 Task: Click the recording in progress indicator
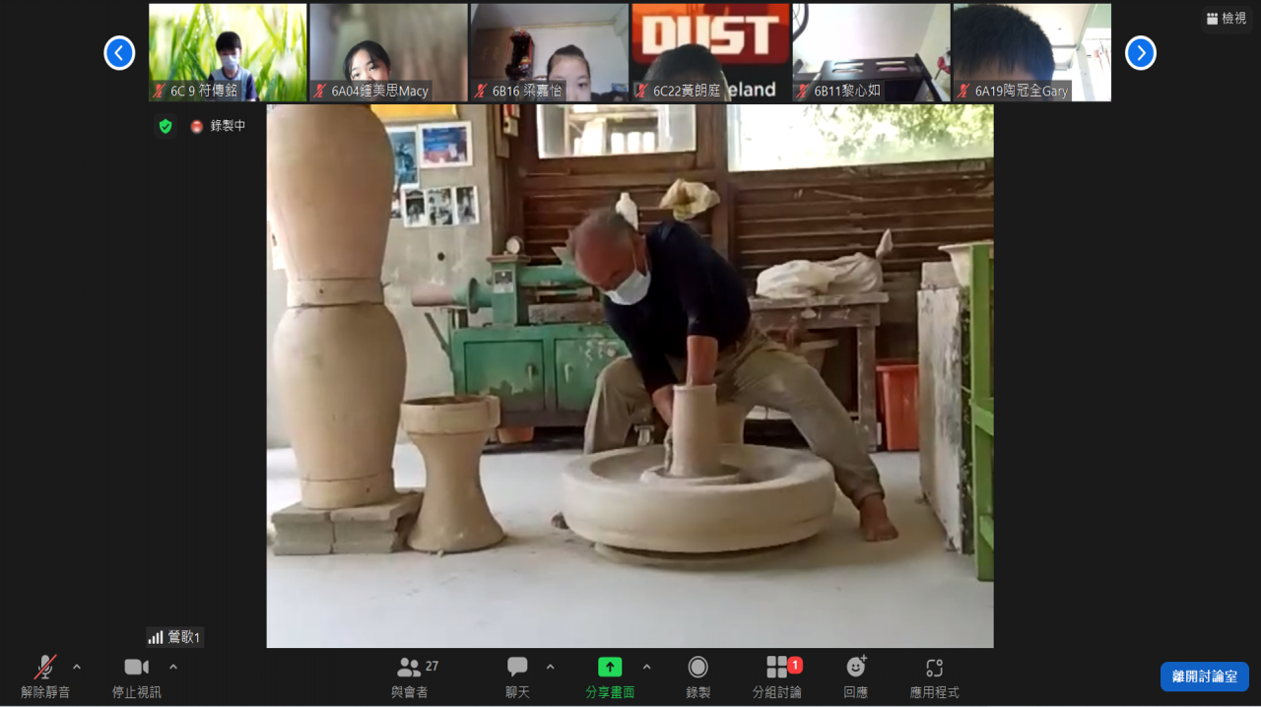(x=217, y=126)
